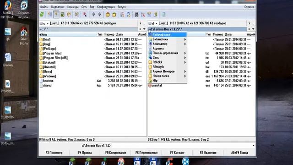Select the [Windows] folder row
The image size is (293, 165).
92,76
